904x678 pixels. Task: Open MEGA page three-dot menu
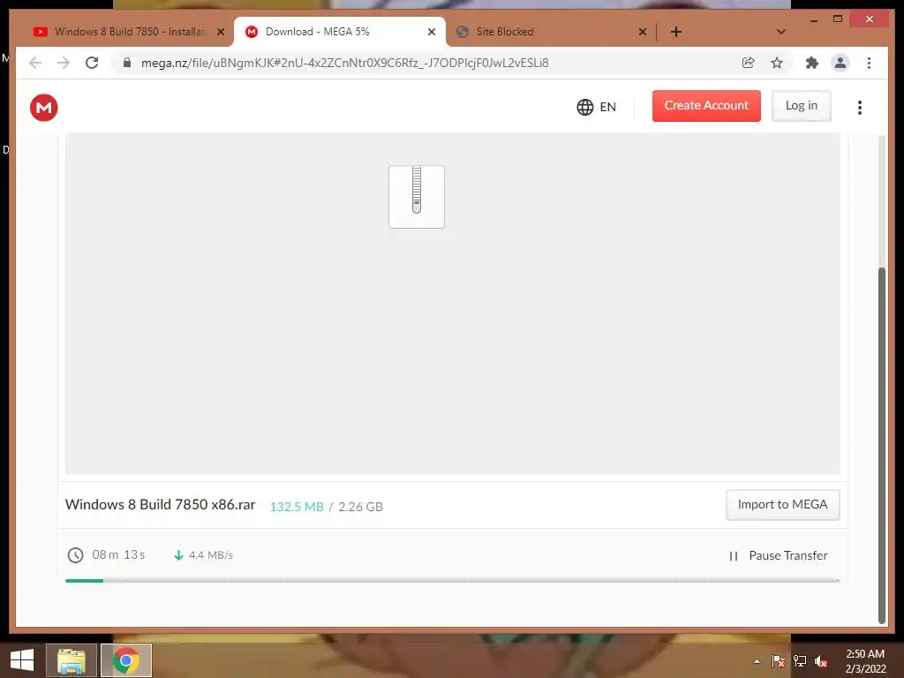pos(860,108)
